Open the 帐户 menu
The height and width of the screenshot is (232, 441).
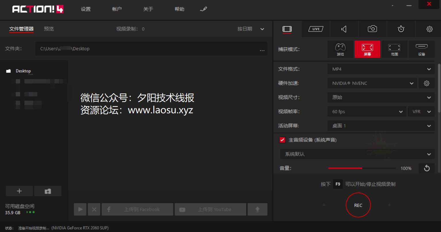[117, 9]
